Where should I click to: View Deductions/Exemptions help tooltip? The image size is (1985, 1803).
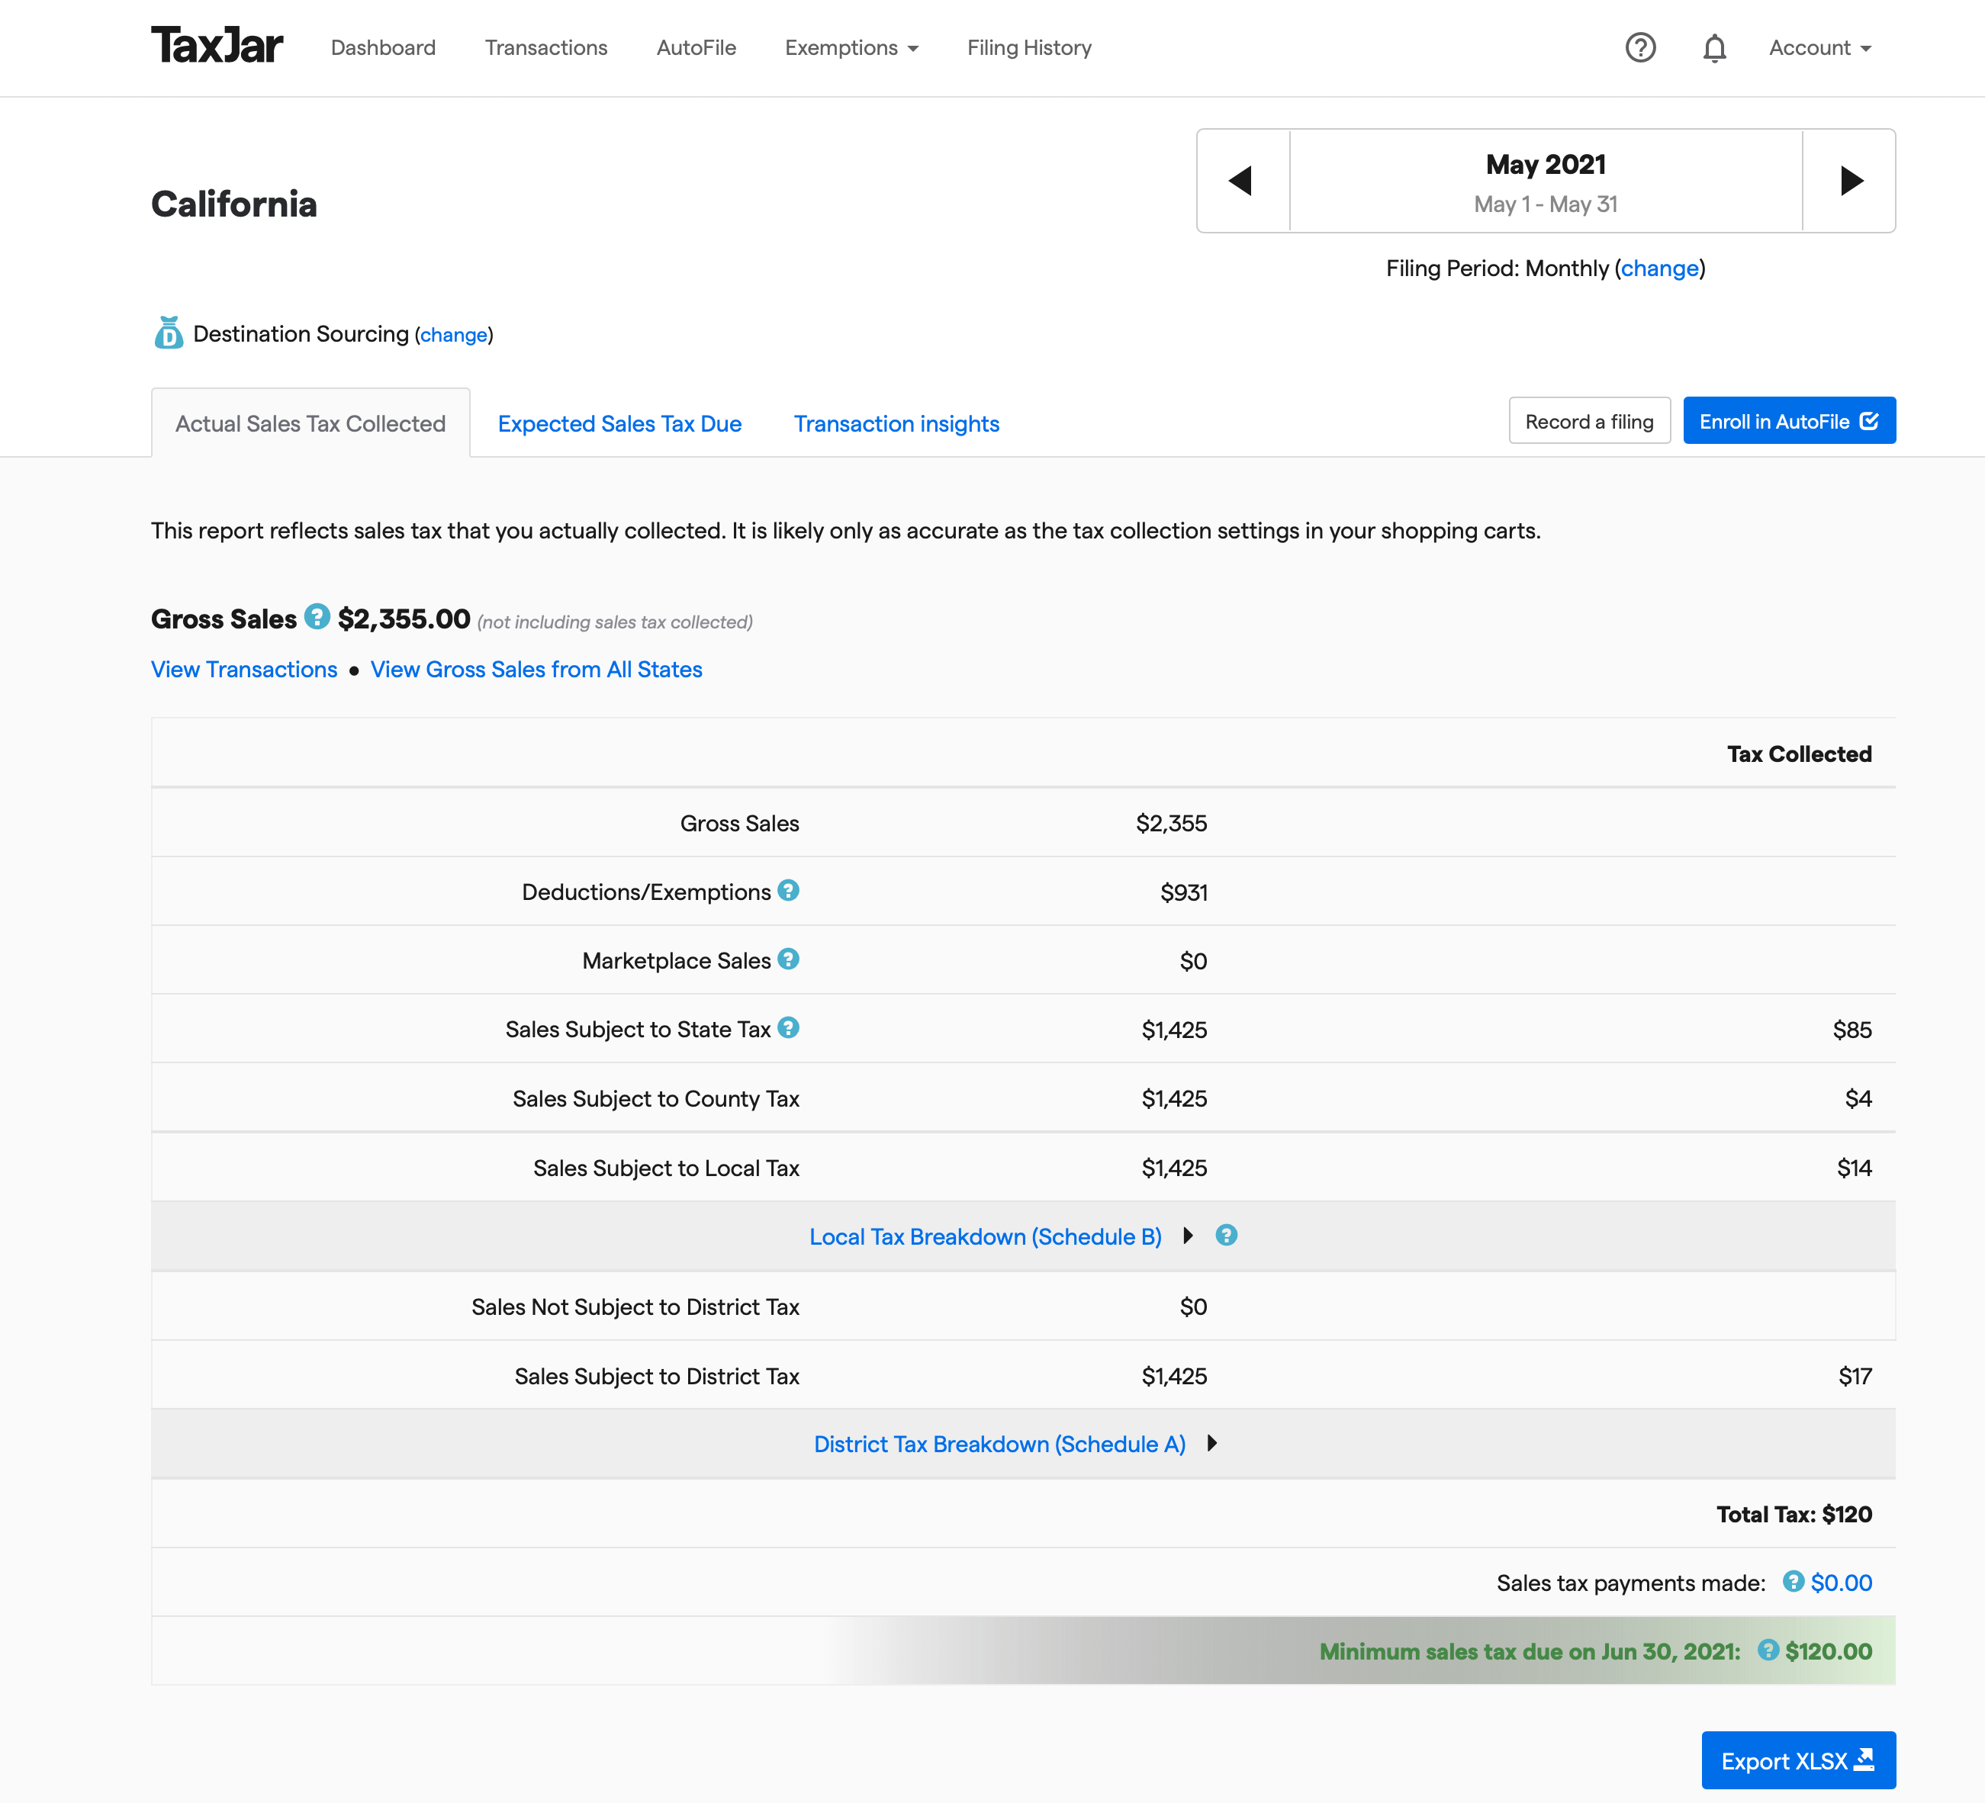(x=788, y=891)
